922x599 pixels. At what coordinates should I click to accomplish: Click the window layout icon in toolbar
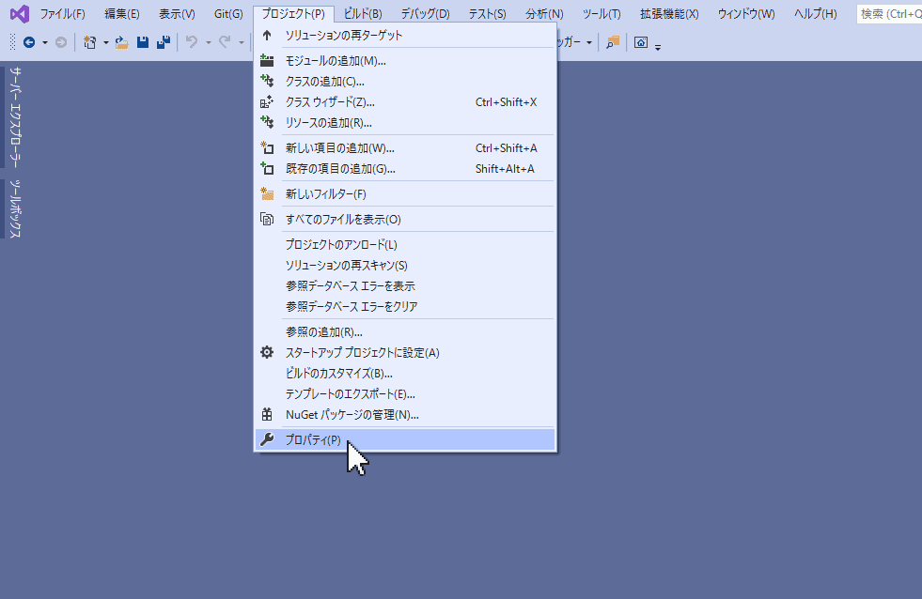coord(641,42)
